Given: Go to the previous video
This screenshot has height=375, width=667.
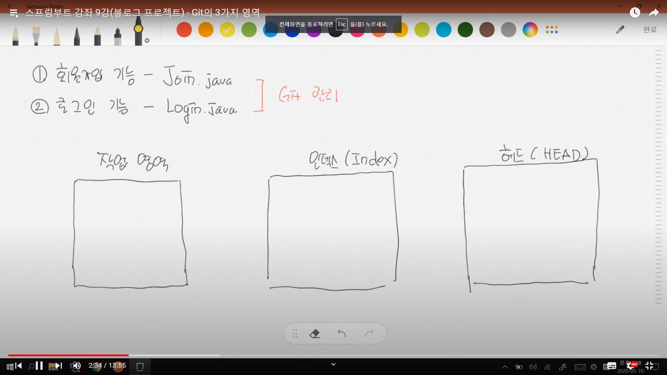Looking at the screenshot, I should click(18, 366).
